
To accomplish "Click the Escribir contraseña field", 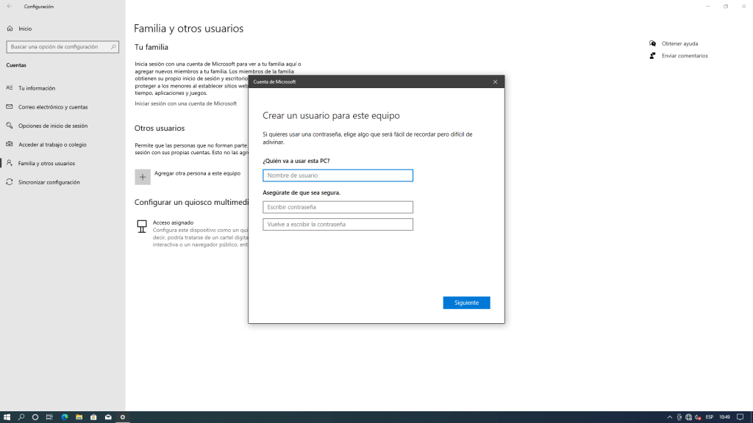I will point(338,207).
